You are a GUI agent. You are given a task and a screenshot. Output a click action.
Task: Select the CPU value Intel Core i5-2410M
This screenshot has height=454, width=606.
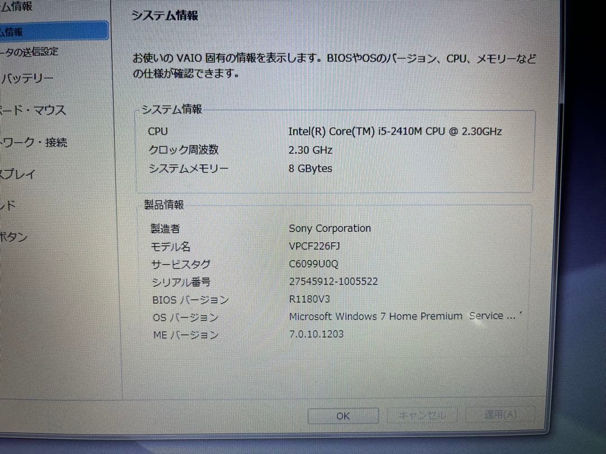pos(395,132)
